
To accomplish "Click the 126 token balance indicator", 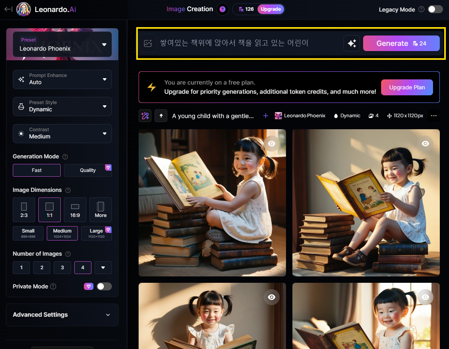I will (x=246, y=9).
